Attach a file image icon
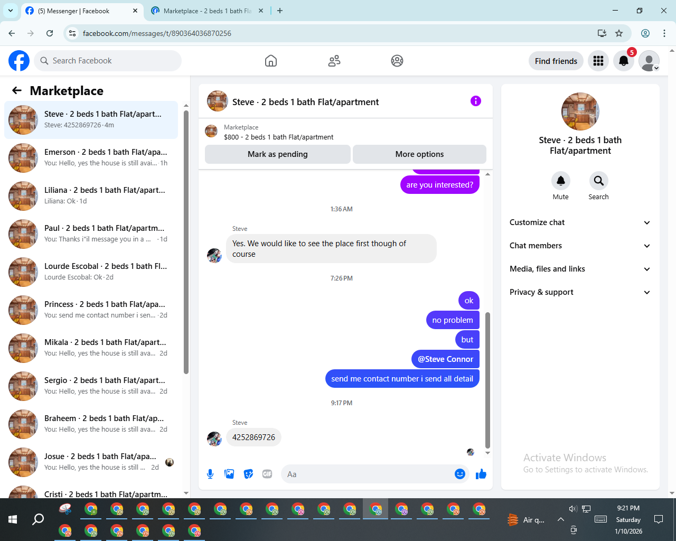This screenshot has height=541, width=676. click(x=229, y=474)
